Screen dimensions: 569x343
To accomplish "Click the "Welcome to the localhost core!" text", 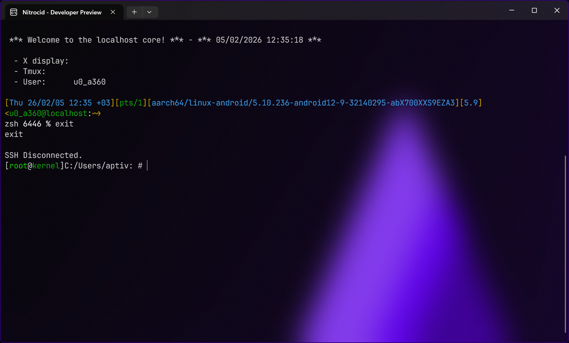I will [x=96, y=40].
